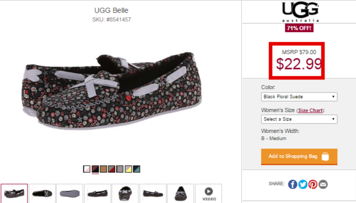Viewport: 356px width, 203px height.
Task: Add the slippers to Shopping Bag
Action: click(299, 157)
